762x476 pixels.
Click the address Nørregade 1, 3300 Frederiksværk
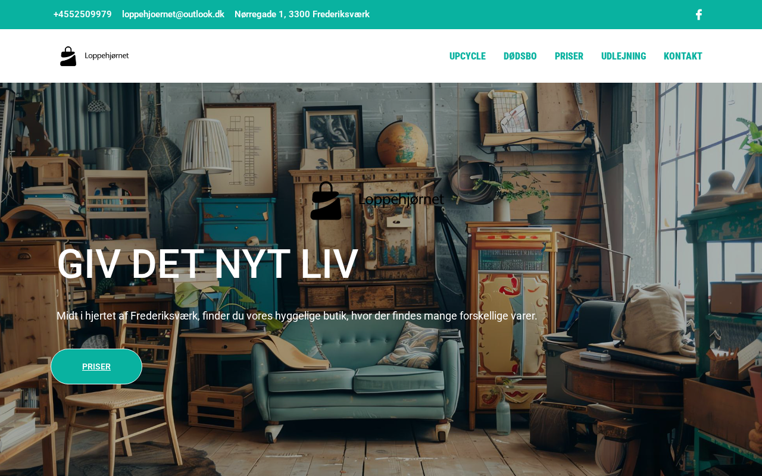[302, 14]
